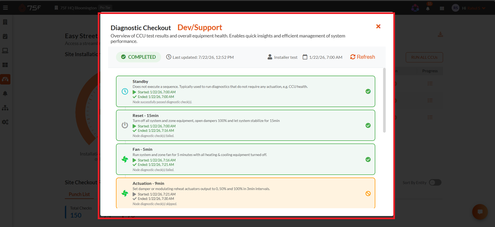495x227 pixels.
Task: Click 'Node successfully passed diagnostic check(s).' text
Action: [x=162, y=102]
